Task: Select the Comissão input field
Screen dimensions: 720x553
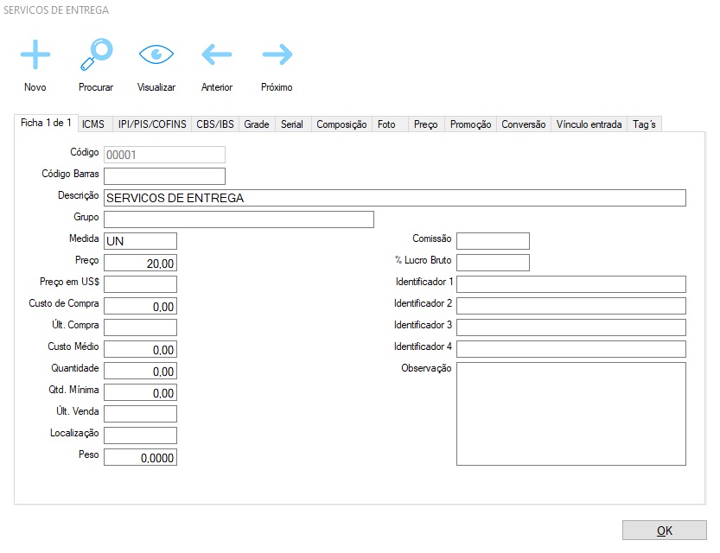Action: point(493,241)
